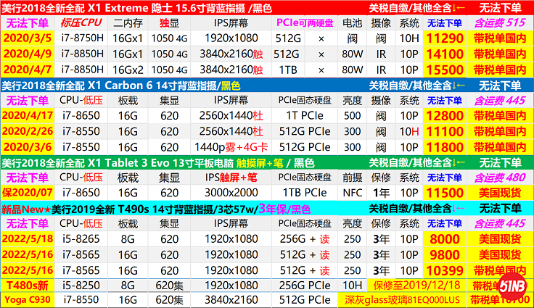Select the price 11500
The width and height of the screenshot is (534, 308).
coord(445,193)
